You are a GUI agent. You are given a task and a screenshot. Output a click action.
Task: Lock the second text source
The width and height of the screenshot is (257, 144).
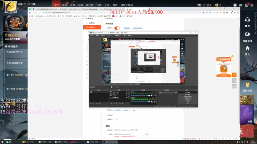[x=129, y=94]
